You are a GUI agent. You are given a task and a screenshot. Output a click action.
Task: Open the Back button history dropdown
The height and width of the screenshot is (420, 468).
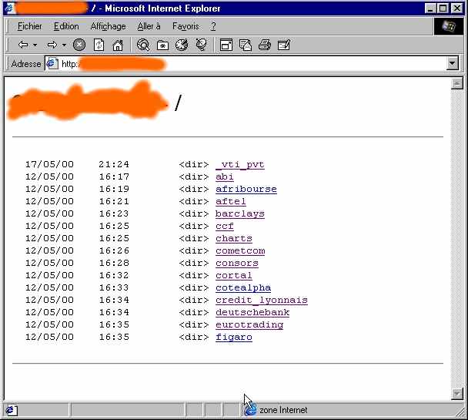[35, 45]
